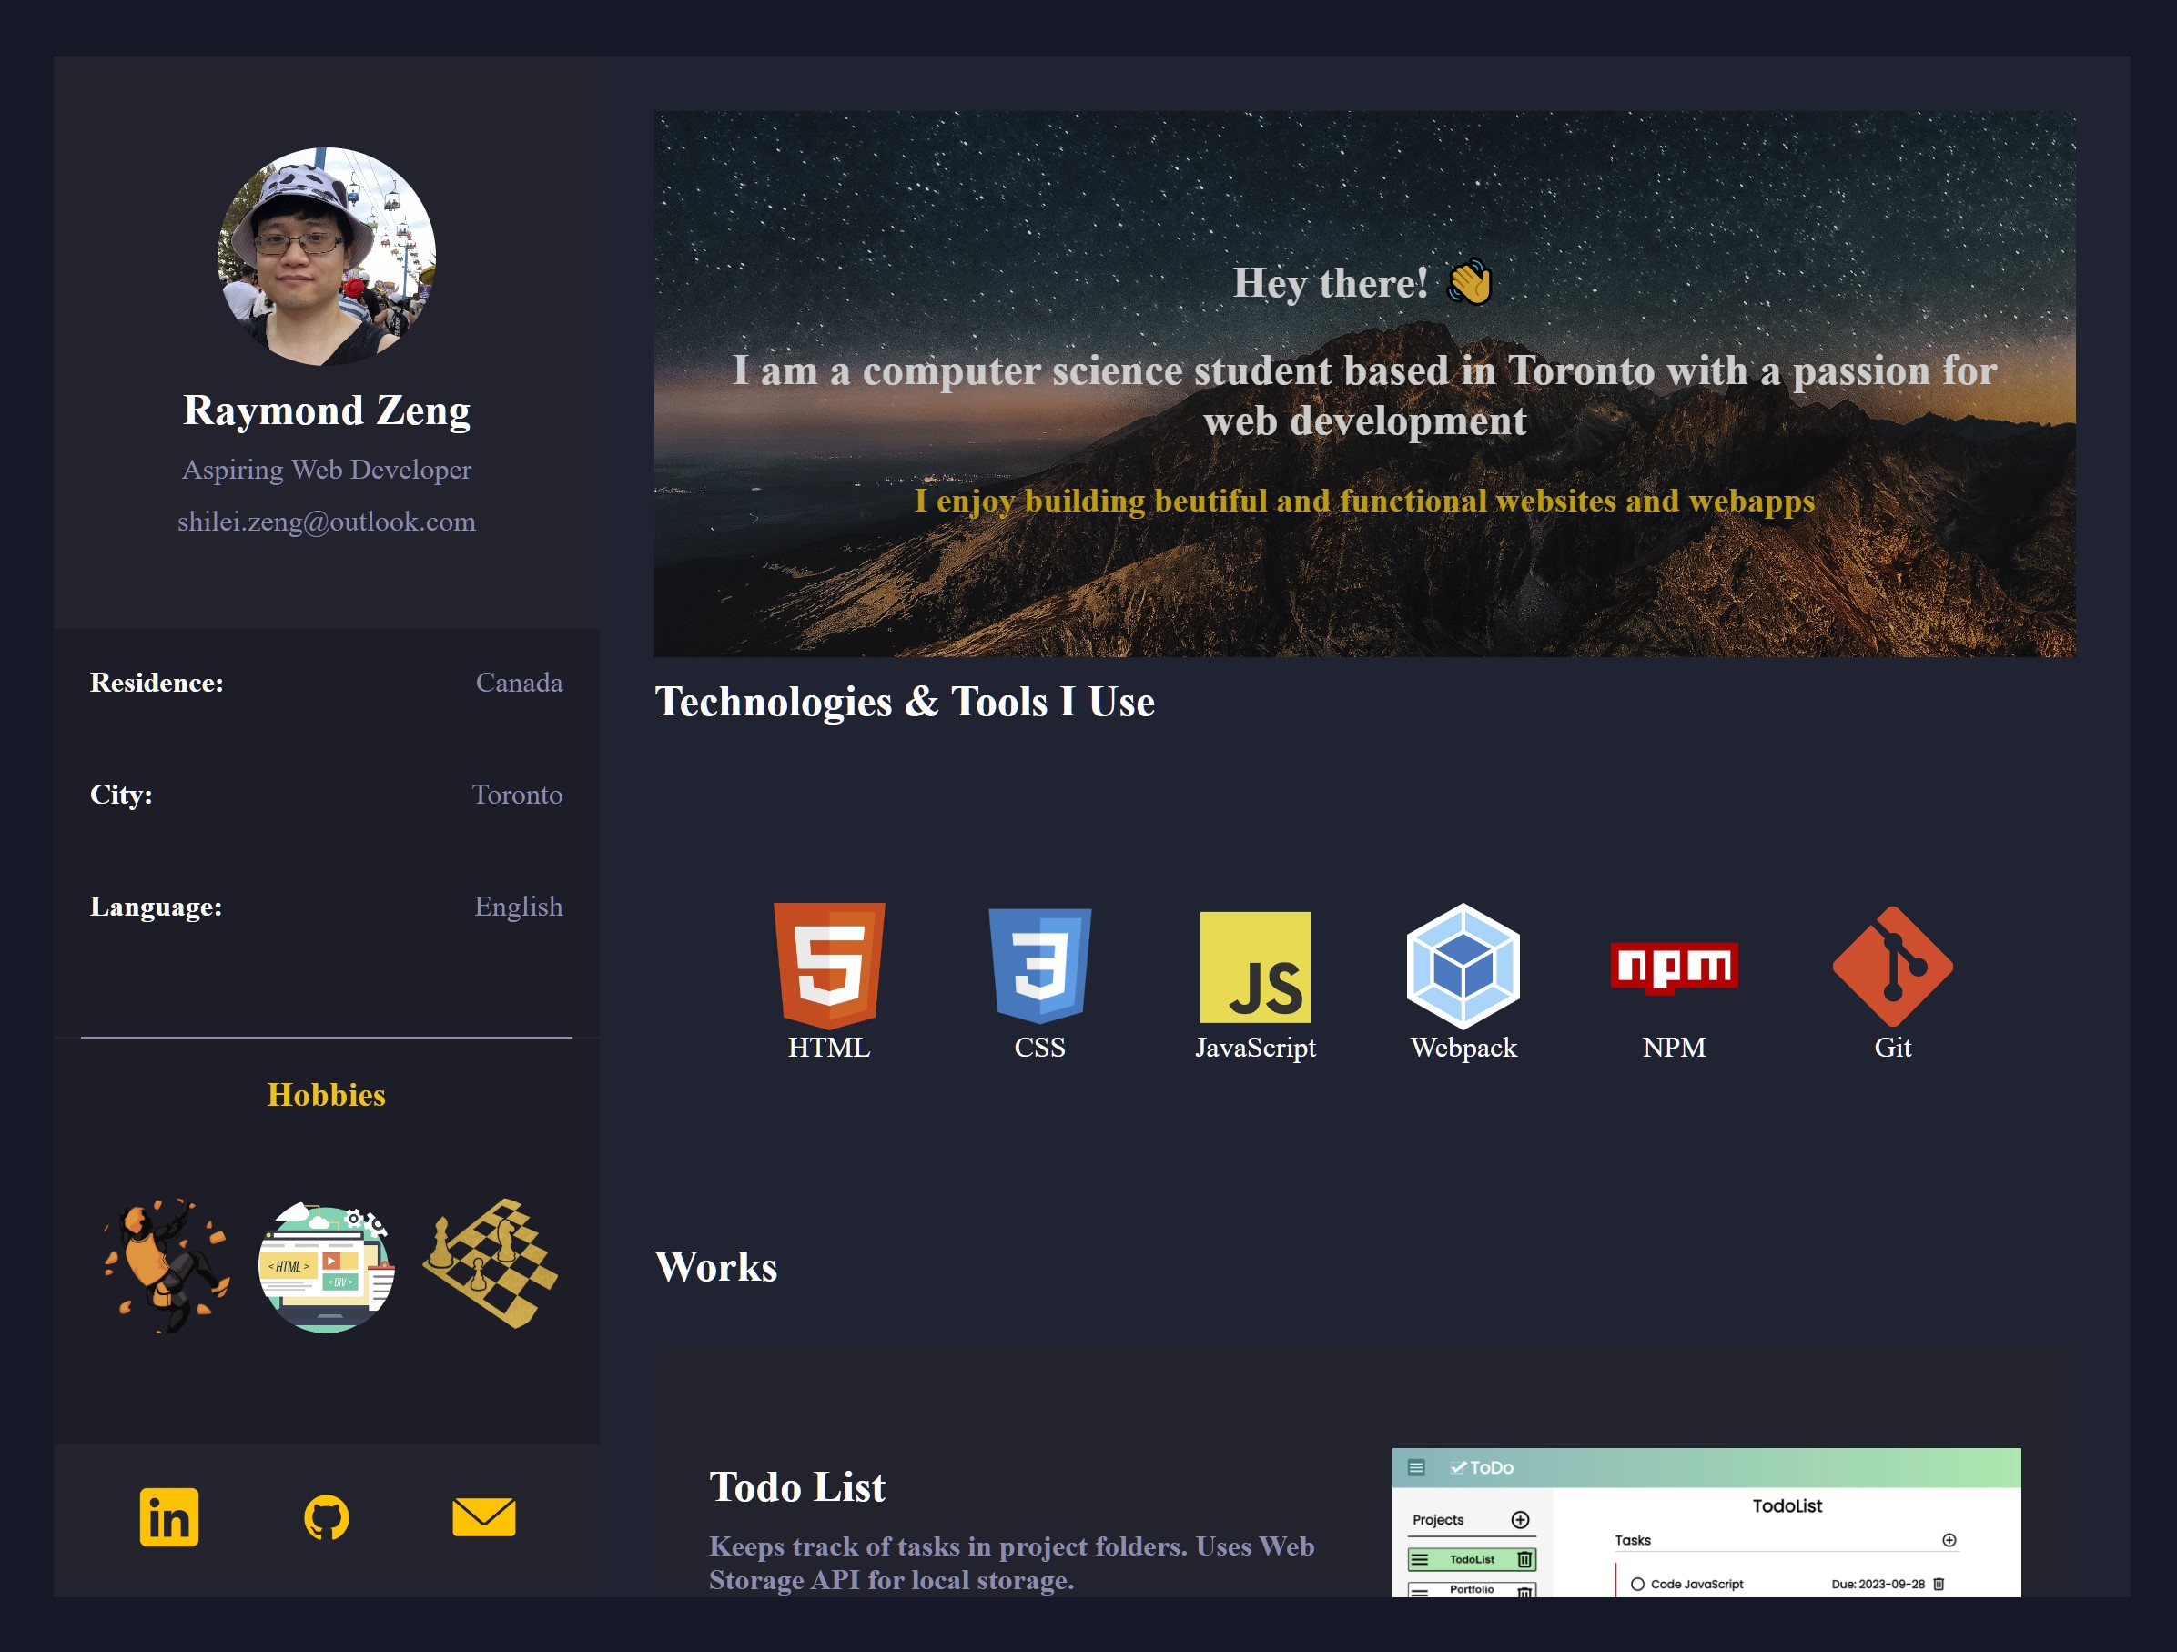Click the Git label text
Screen dimensions: 2177x1652
coord(1892,1048)
